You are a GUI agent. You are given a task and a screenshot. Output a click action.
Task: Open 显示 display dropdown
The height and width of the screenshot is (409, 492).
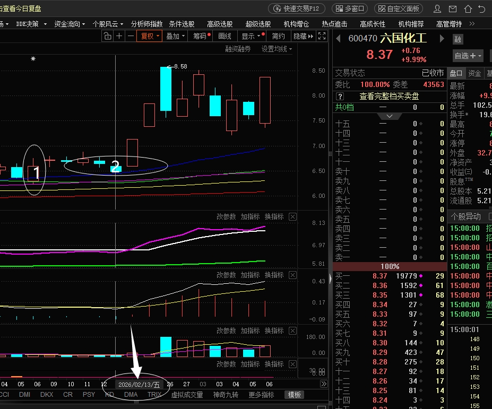[x=252, y=36]
